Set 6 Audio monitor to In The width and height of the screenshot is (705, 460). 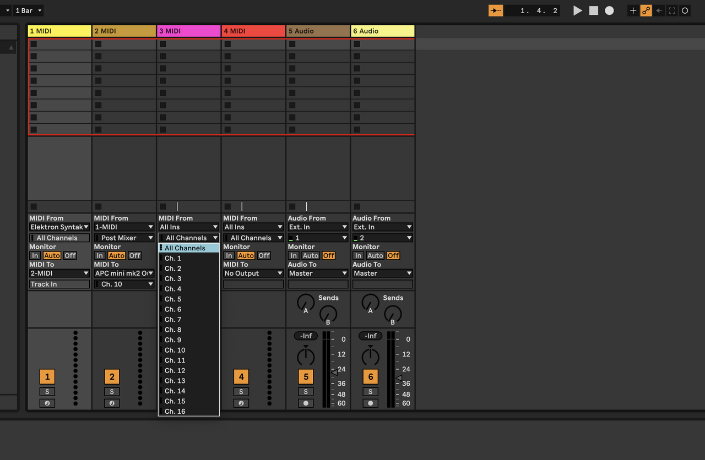(359, 255)
